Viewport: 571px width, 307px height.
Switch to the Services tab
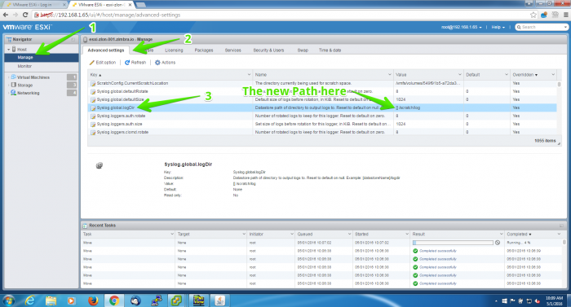coord(232,50)
